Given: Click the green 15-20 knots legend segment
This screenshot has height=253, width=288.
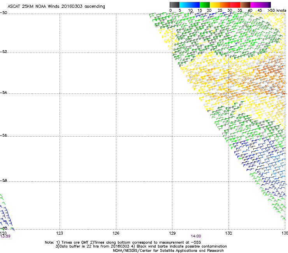Looking at the screenshot, I should pyautogui.click(x=205, y=5).
